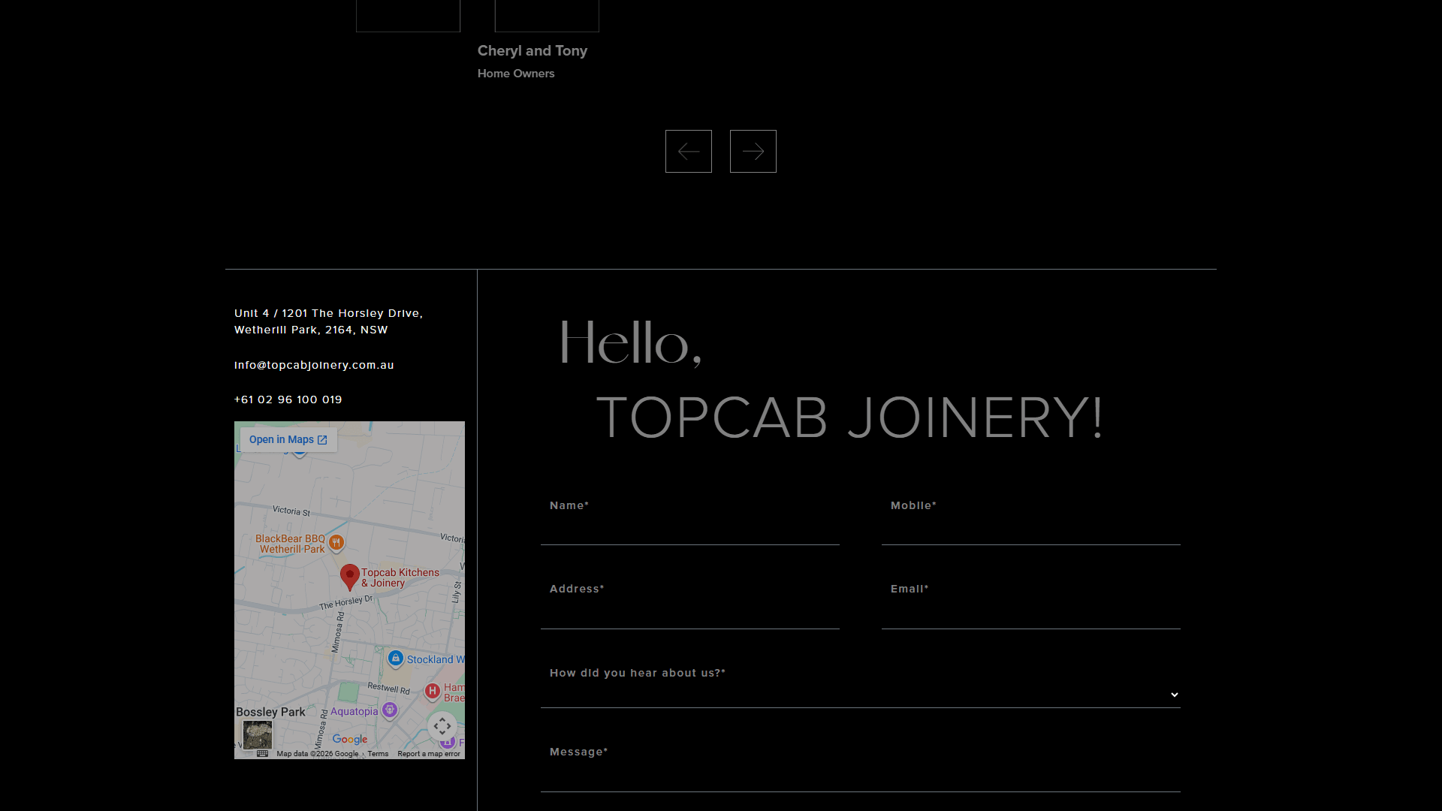The height and width of the screenshot is (811, 1442).
Task: Focus the Mobile input field
Action: click(x=1030, y=529)
